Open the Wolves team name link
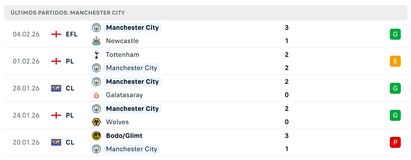Screen dimensions: 411x160 (x=117, y=122)
